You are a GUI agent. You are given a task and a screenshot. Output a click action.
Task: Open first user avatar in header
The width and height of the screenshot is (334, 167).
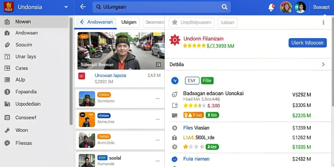click(286, 8)
